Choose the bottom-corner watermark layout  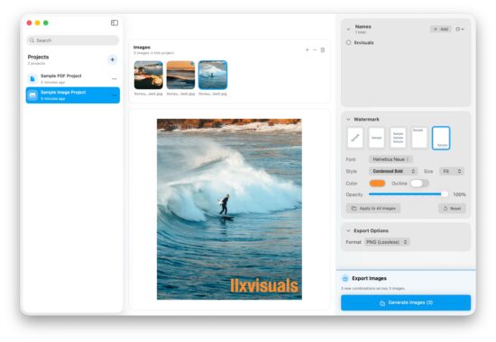(x=441, y=138)
